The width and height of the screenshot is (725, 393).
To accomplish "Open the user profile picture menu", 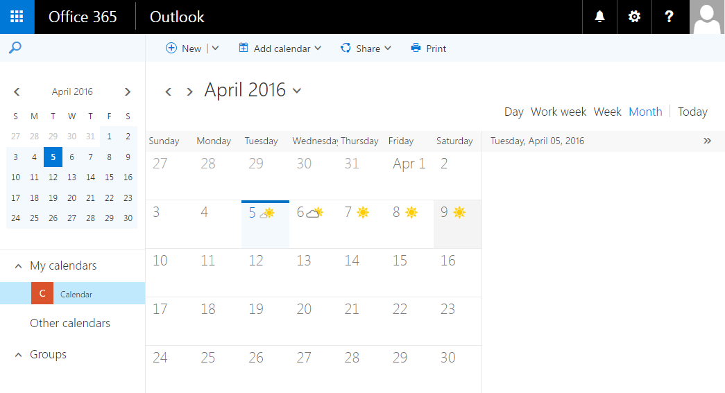I will (x=707, y=17).
